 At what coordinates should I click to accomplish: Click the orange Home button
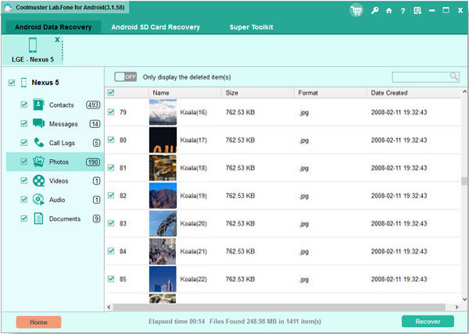[x=38, y=322]
